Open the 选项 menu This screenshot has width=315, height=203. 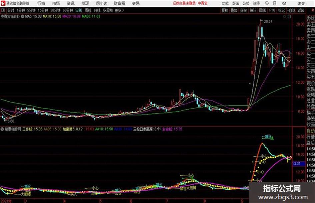pos(256,3)
